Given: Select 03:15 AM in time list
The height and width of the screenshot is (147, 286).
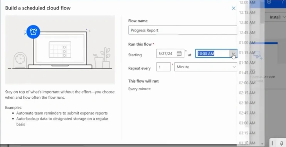Looking at the screenshot, I should tap(247, 133).
